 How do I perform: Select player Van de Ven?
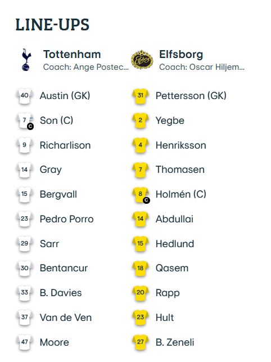[x=66, y=318]
